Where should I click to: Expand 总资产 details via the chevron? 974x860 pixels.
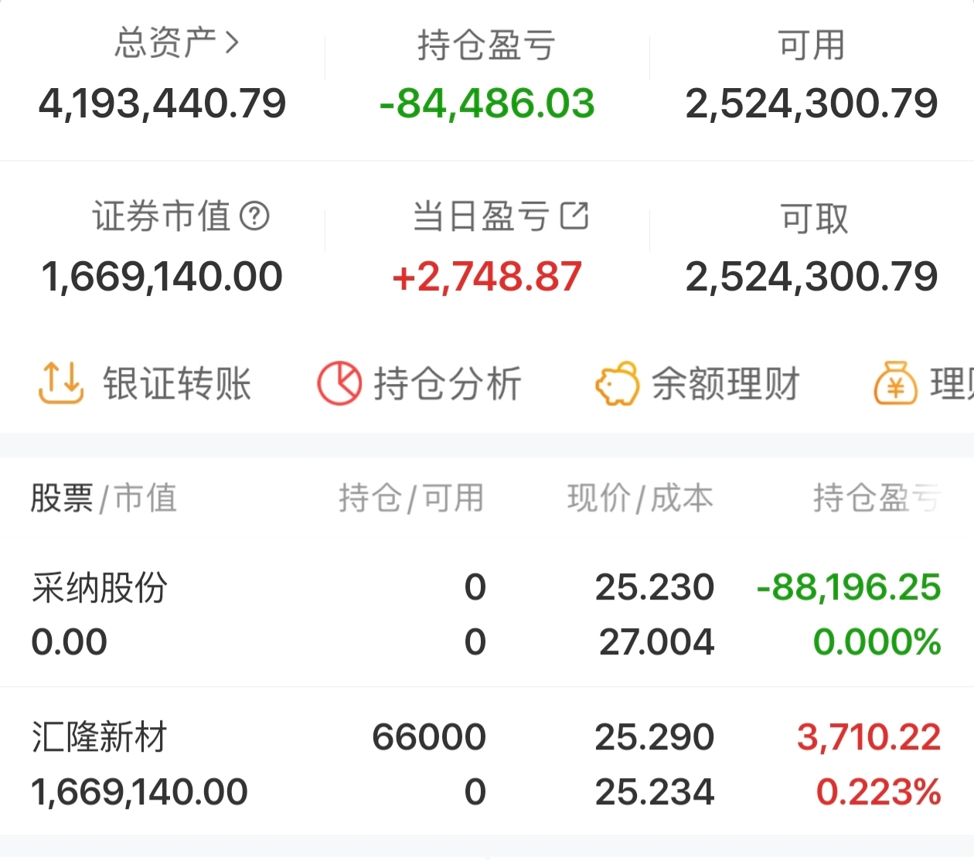[x=232, y=42]
